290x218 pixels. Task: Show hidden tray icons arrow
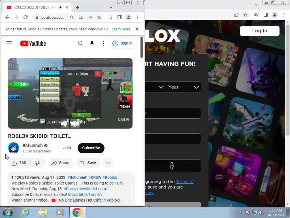coord(241,213)
